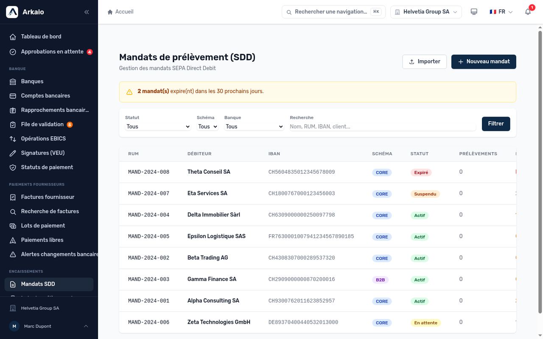Open the Helvetia Group SA company selector
Viewport: 543px width, 339px height.
click(426, 12)
